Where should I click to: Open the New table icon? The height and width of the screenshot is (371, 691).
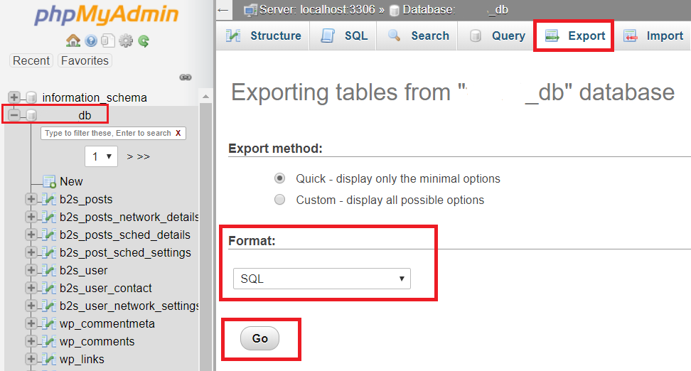pos(49,181)
